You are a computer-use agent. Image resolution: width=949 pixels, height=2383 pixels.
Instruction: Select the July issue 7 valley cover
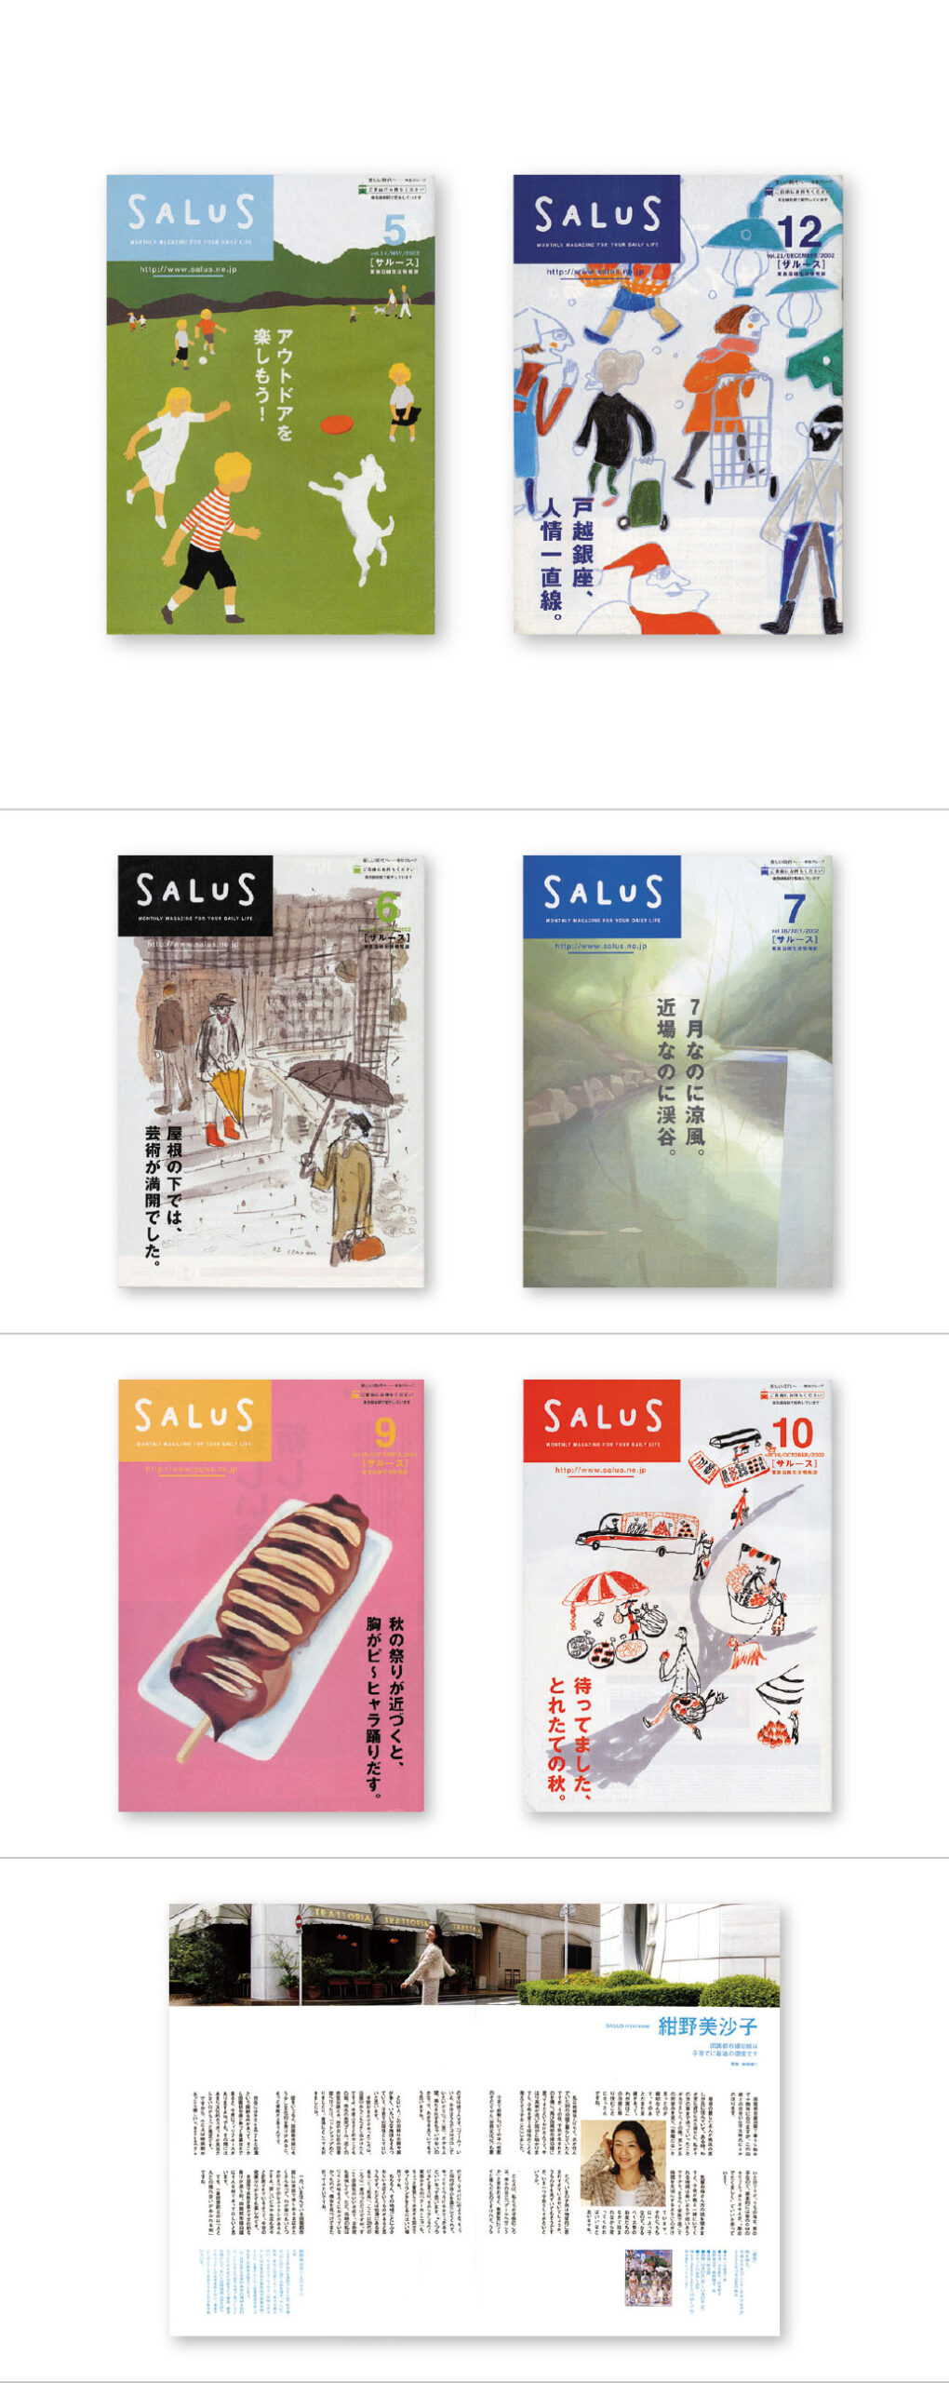677,1070
